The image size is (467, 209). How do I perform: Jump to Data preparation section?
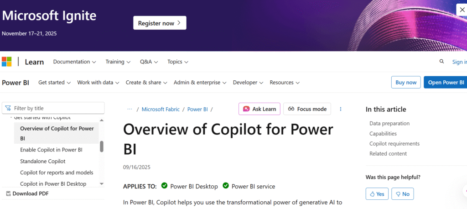coord(389,123)
